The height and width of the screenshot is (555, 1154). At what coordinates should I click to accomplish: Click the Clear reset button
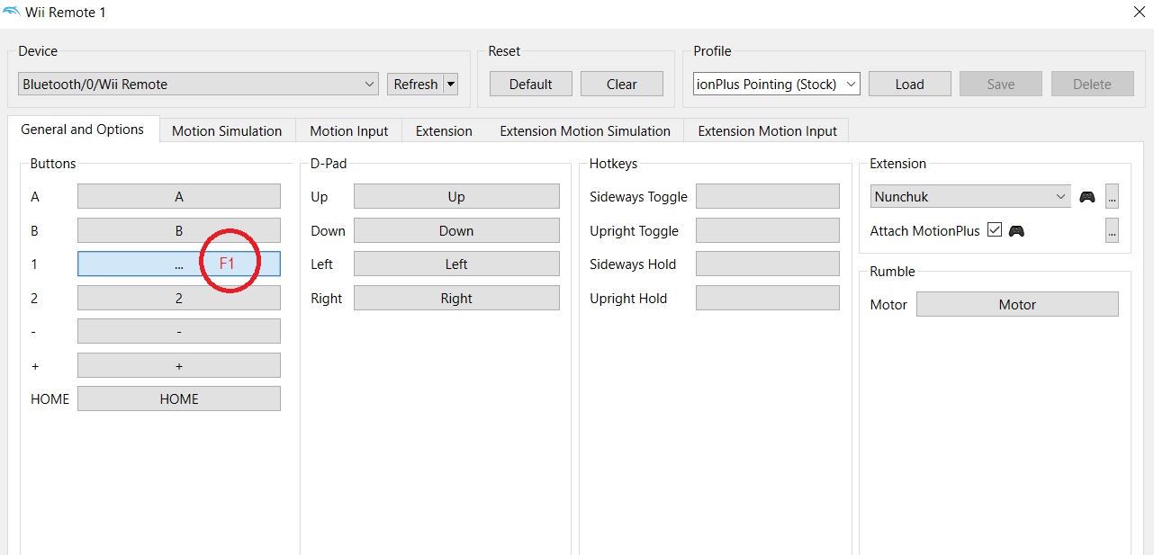622,84
